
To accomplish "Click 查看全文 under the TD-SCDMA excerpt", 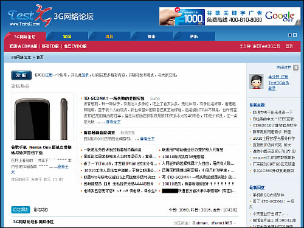I will [113, 122].
